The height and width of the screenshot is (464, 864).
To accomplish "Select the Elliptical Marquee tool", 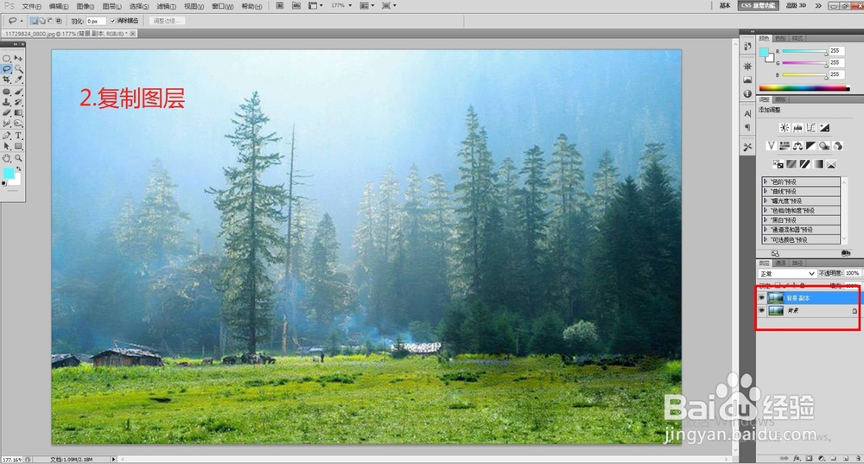I will pyautogui.click(x=7, y=58).
